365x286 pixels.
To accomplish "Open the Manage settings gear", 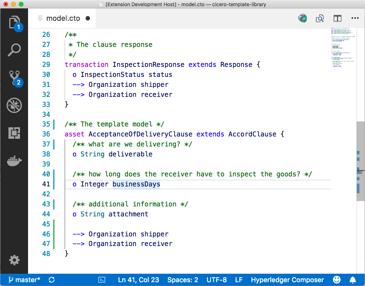I will (14, 260).
